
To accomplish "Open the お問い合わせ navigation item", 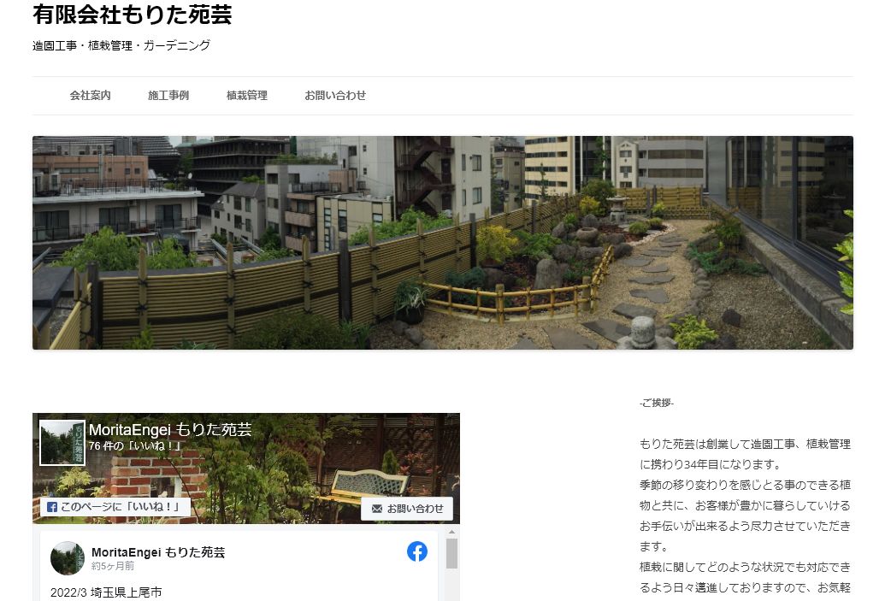I will 335,96.
